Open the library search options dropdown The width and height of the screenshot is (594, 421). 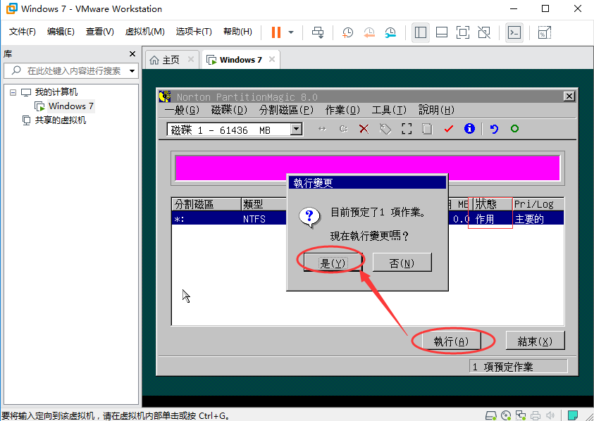pyautogui.click(x=132, y=71)
